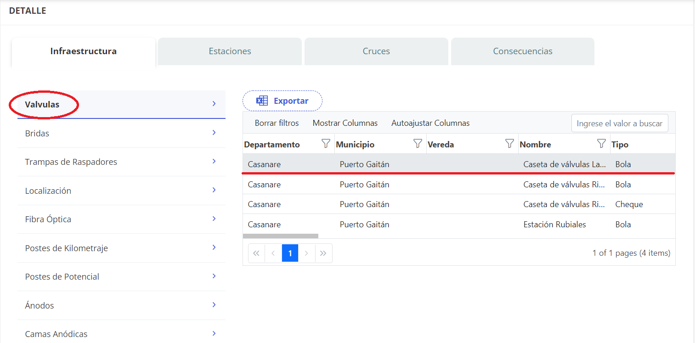Click Borrar filtros button
Screen dimensions: 695x343
[277, 123]
